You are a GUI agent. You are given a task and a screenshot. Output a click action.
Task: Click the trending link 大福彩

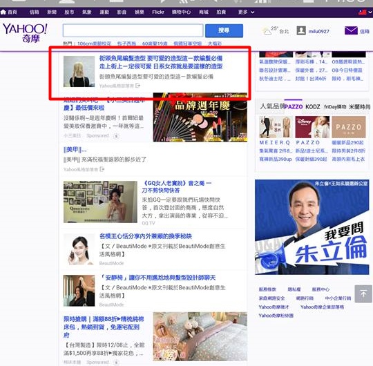click(215, 44)
